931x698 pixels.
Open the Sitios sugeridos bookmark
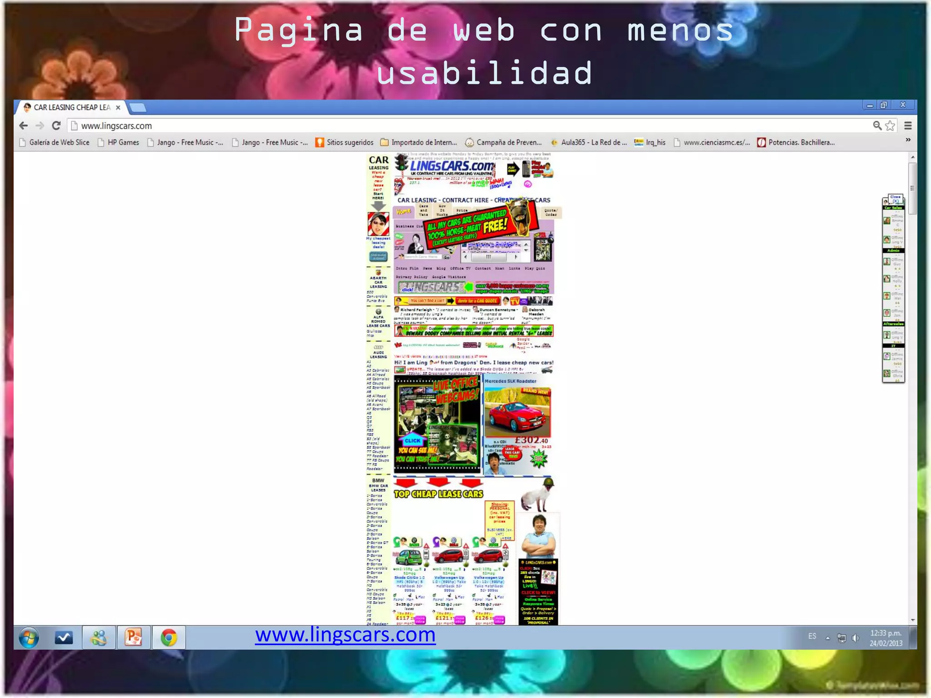pyautogui.click(x=345, y=142)
